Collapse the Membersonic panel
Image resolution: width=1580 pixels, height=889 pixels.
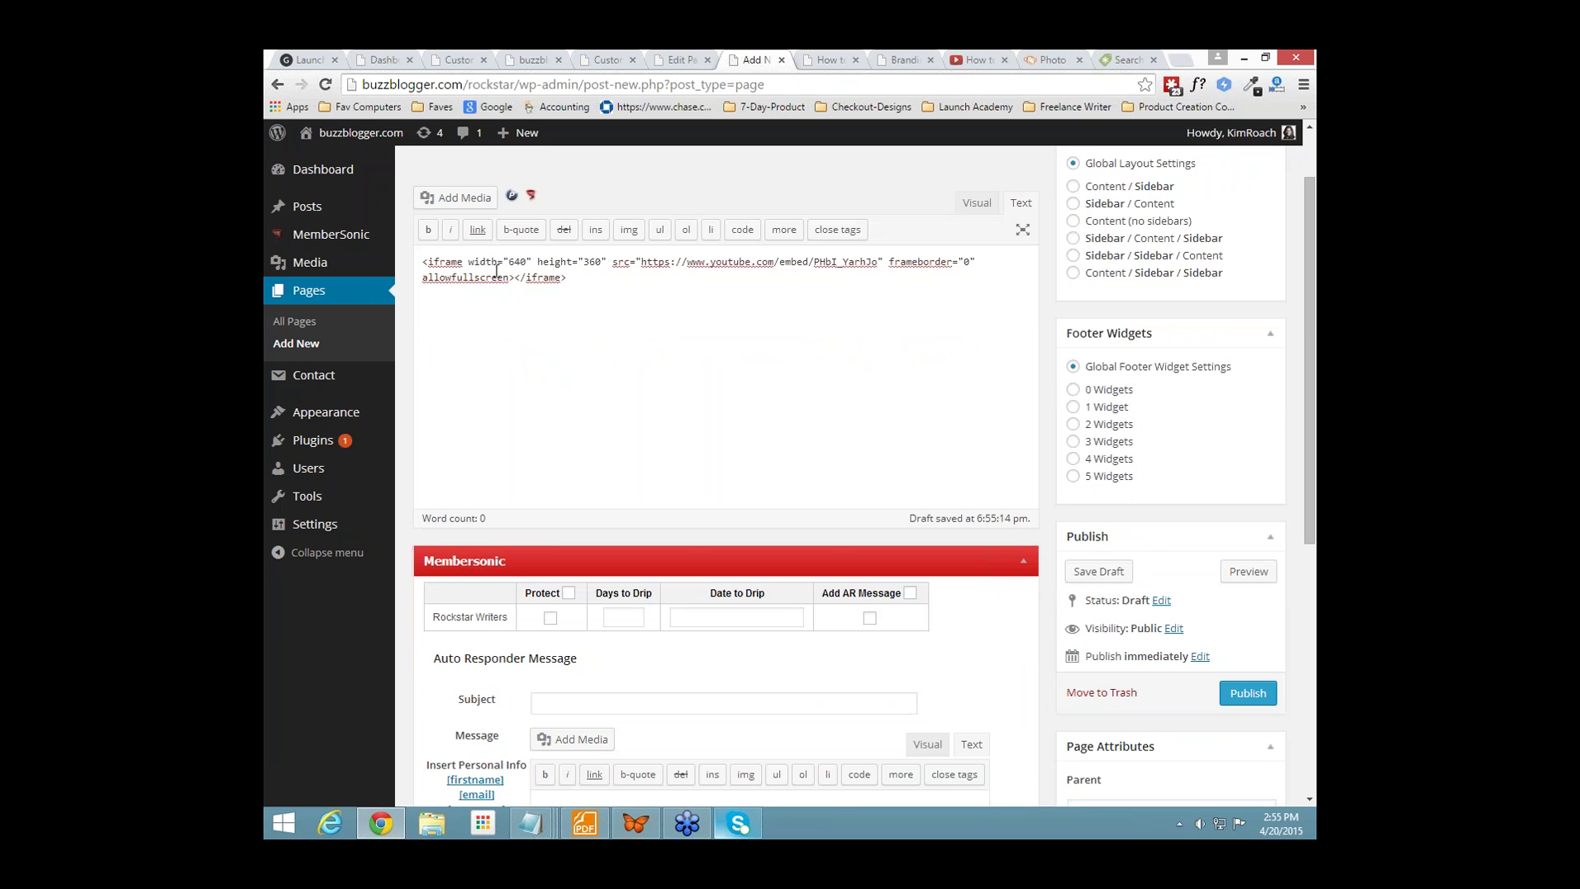pyautogui.click(x=1023, y=561)
